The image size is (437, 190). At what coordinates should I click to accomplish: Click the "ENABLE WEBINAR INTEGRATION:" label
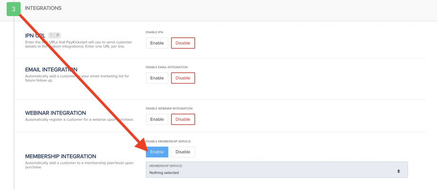(x=169, y=109)
